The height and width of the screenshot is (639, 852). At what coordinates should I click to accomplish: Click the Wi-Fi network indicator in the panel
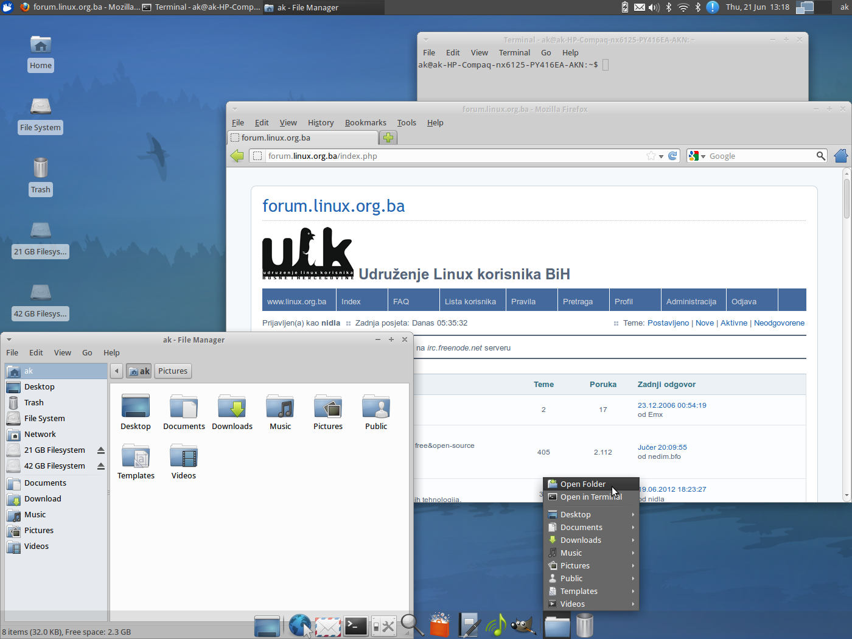tap(683, 7)
